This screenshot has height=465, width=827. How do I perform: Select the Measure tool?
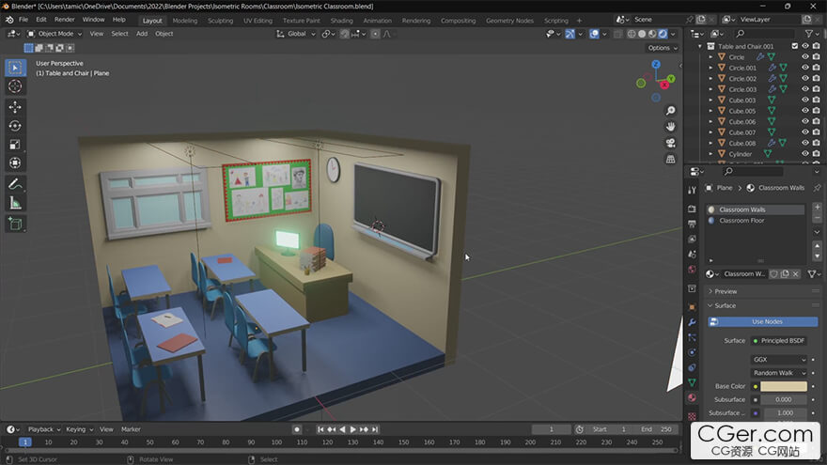click(15, 203)
